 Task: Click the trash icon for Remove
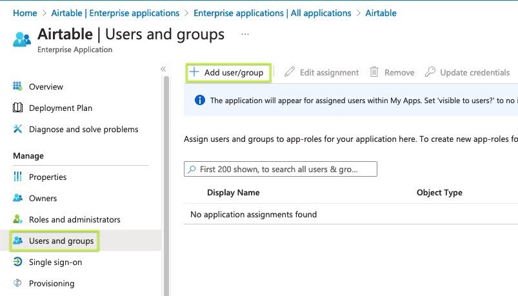[x=374, y=72]
